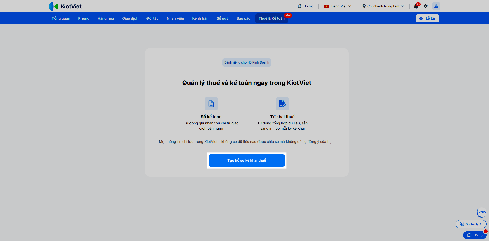The image size is (489, 241).
Task: Click the Tờ khai thuế edit icon
Action: [282, 104]
